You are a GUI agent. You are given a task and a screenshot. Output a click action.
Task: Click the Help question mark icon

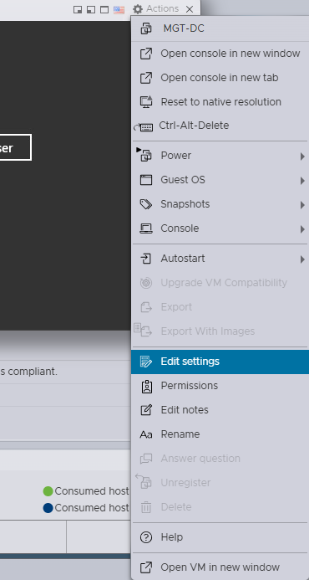[146, 537]
